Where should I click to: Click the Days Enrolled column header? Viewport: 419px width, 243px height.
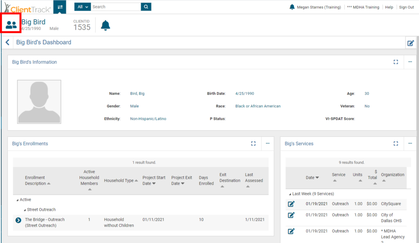coord(206,180)
